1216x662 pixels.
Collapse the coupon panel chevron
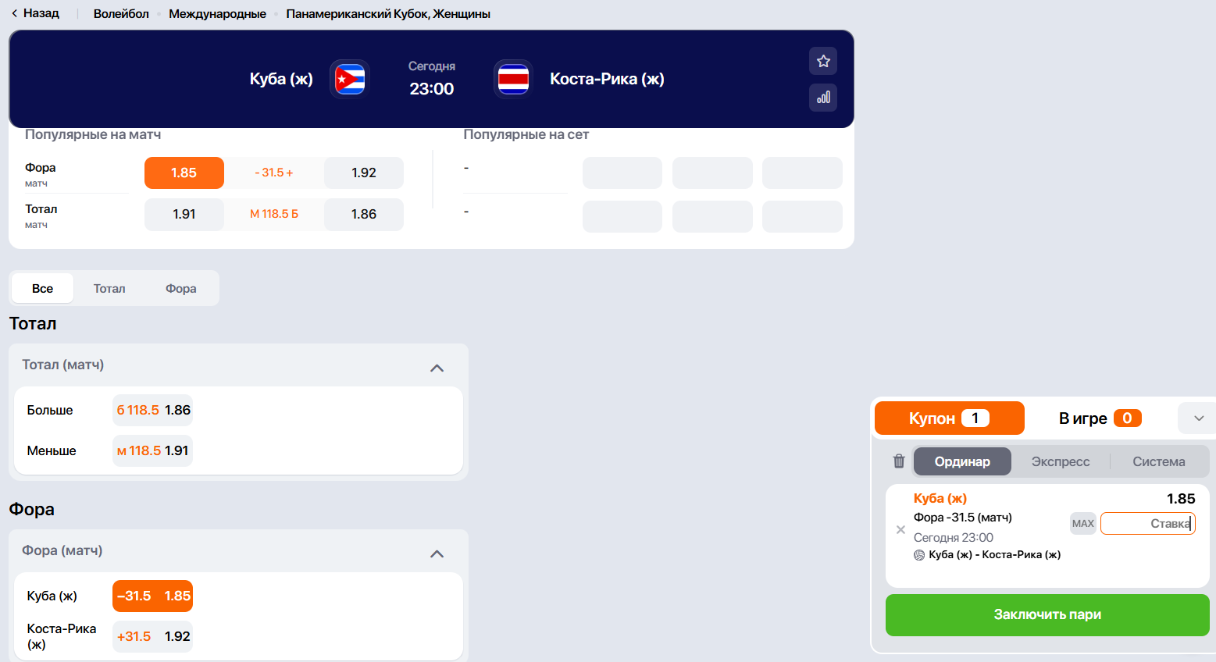(x=1198, y=418)
